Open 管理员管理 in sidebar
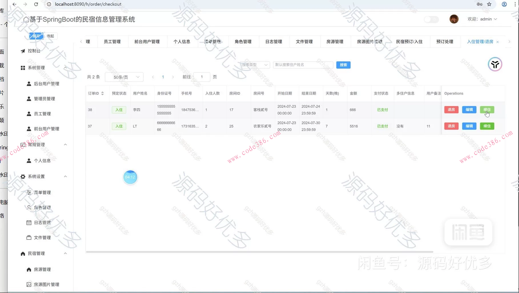This screenshot has height=293, width=519. click(x=45, y=99)
